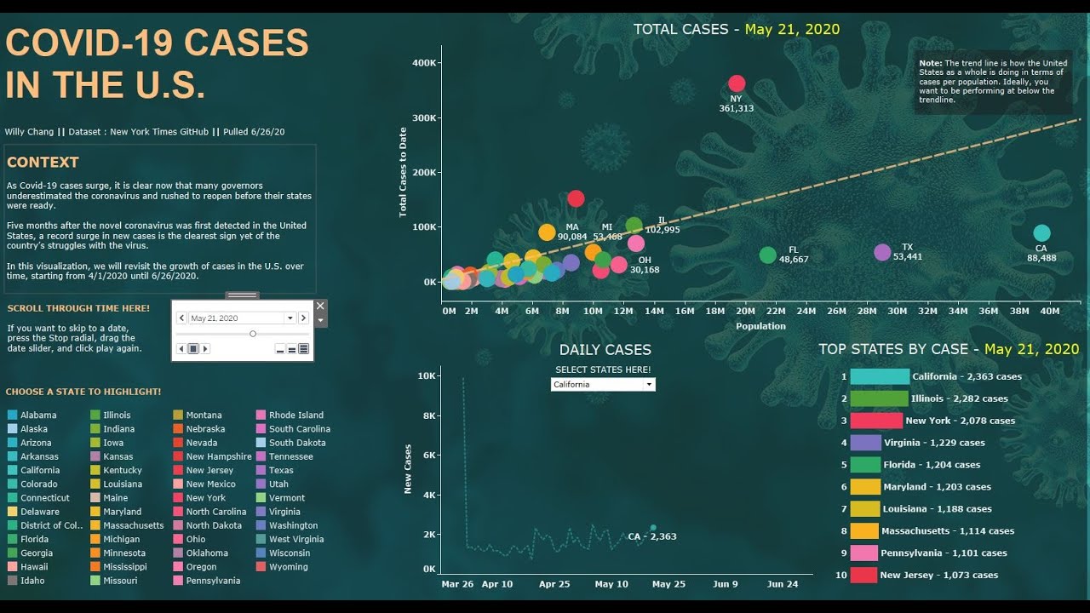Image resolution: width=1090 pixels, height=613 pixels.
Task: Pick Wyoming from the state legend
Action: (282, 567)
